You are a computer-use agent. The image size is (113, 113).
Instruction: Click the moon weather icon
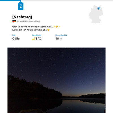33,38
